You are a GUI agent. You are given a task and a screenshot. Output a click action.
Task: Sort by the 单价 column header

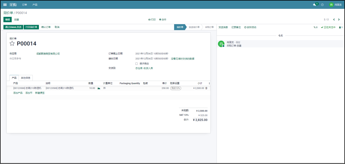tap(165, 83)
